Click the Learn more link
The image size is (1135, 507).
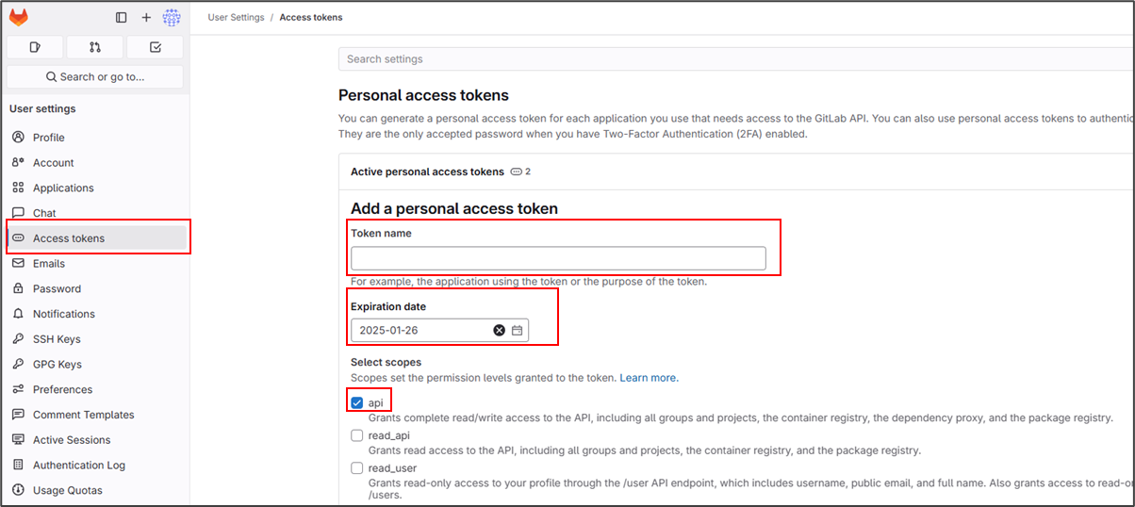(648, 378)
